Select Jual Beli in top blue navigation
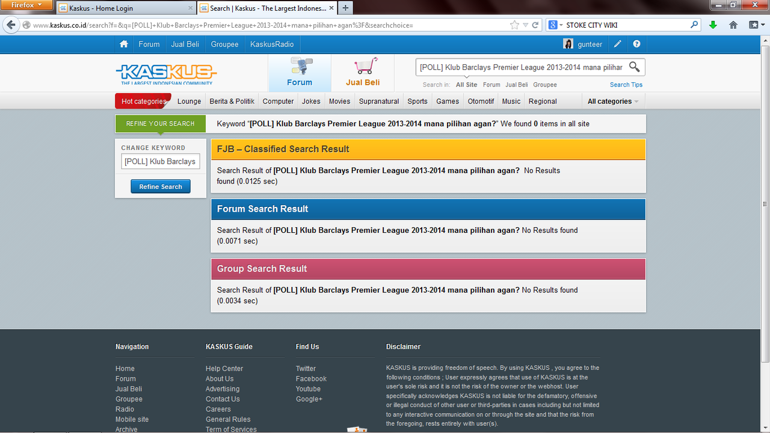Image resolution: width=770 pixels, height=433 pixels. [185, 44]
